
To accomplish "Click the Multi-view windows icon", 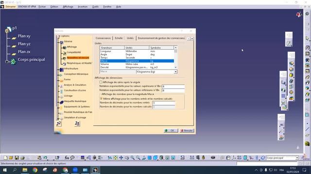I will tap(150, 158).
